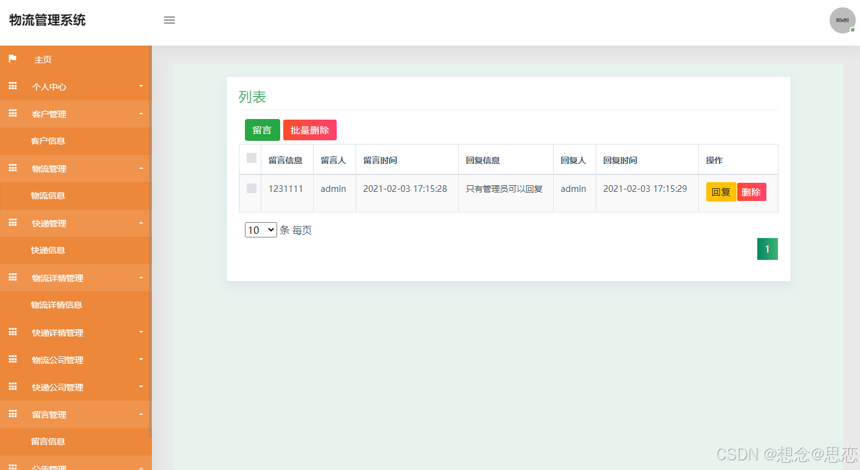Click the 物流管理系统 title

click(x=47, y=20)
